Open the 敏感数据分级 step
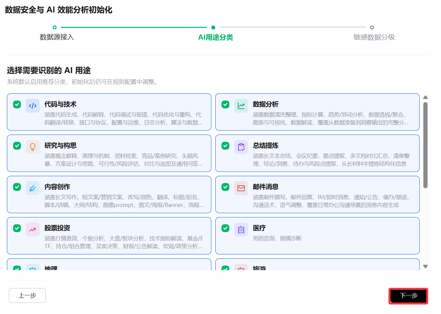Screen dimensions: 441x314 [374, 37]
